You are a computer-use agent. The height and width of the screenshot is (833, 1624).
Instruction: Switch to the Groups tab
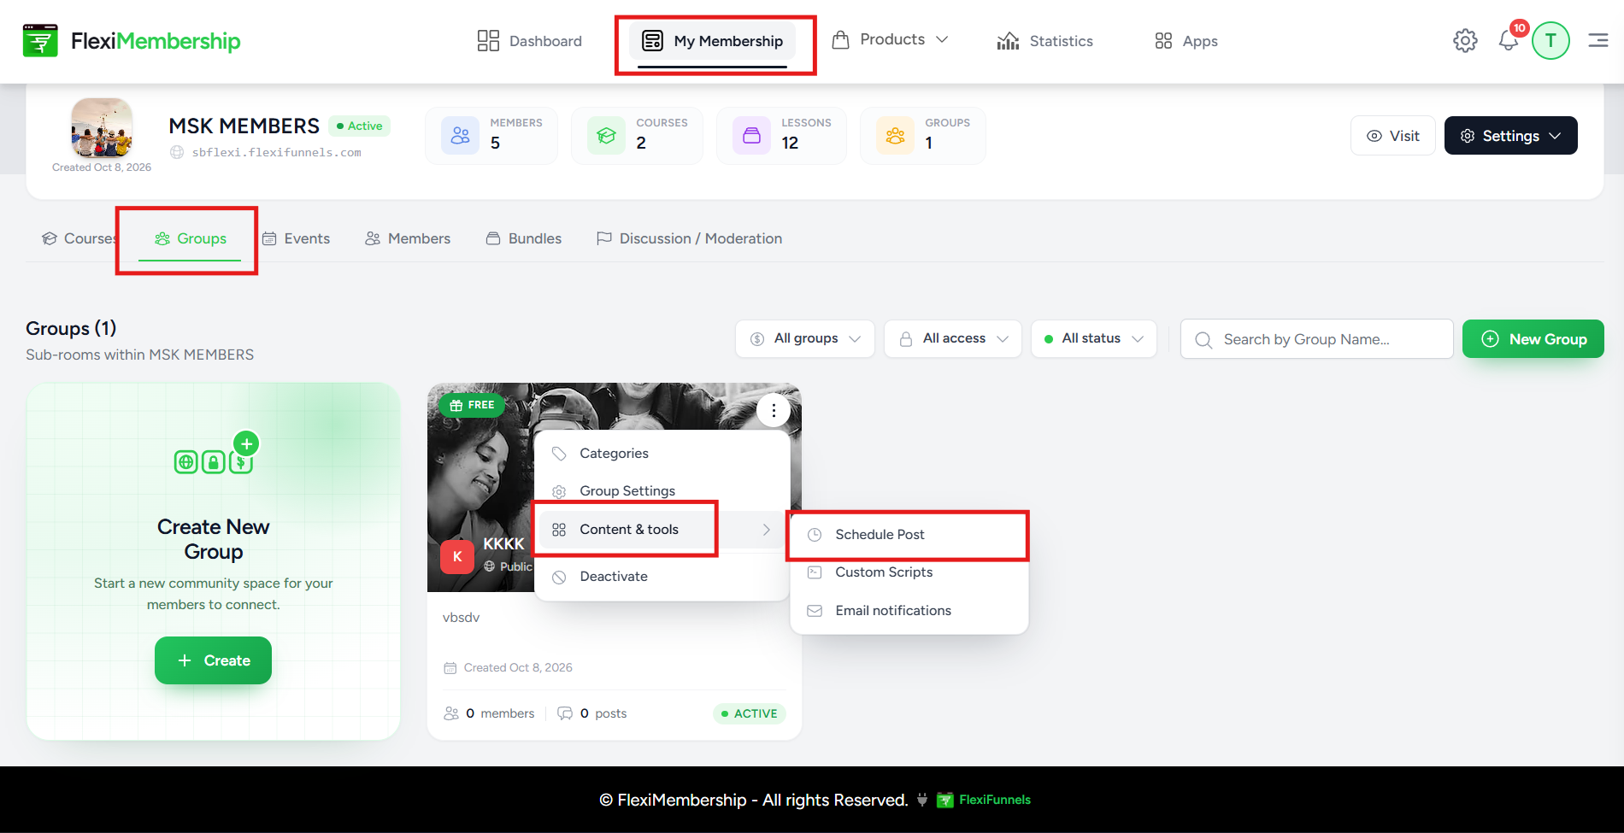190,238
